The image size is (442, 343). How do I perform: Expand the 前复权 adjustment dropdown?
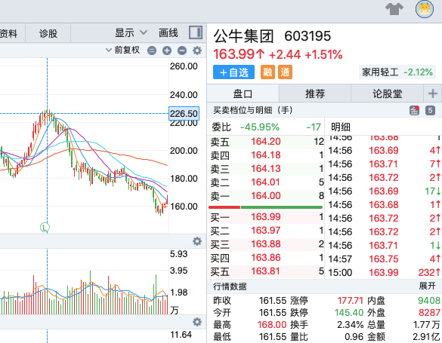pos(122,51)
